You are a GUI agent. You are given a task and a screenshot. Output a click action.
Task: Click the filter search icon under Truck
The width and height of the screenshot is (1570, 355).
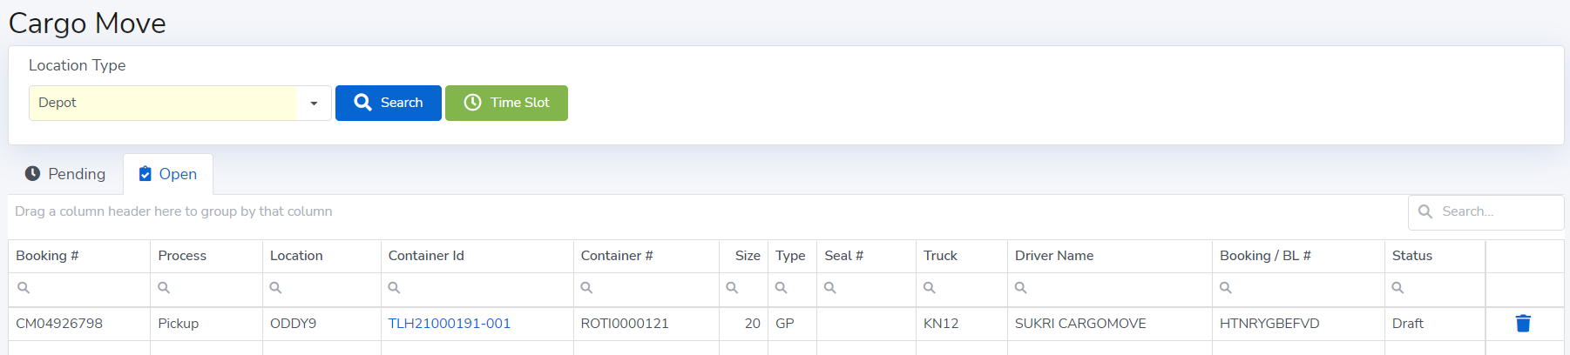pos(930,288)
